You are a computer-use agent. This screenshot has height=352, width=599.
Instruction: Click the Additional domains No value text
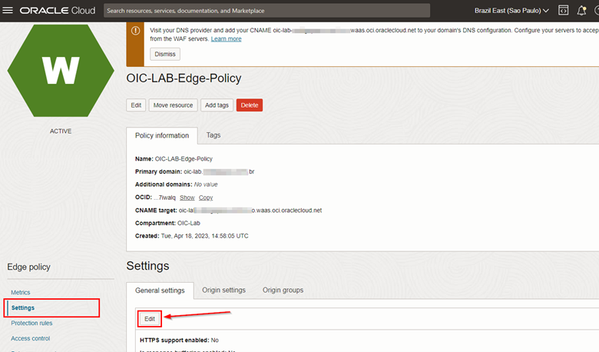click(x=206, y=184)
